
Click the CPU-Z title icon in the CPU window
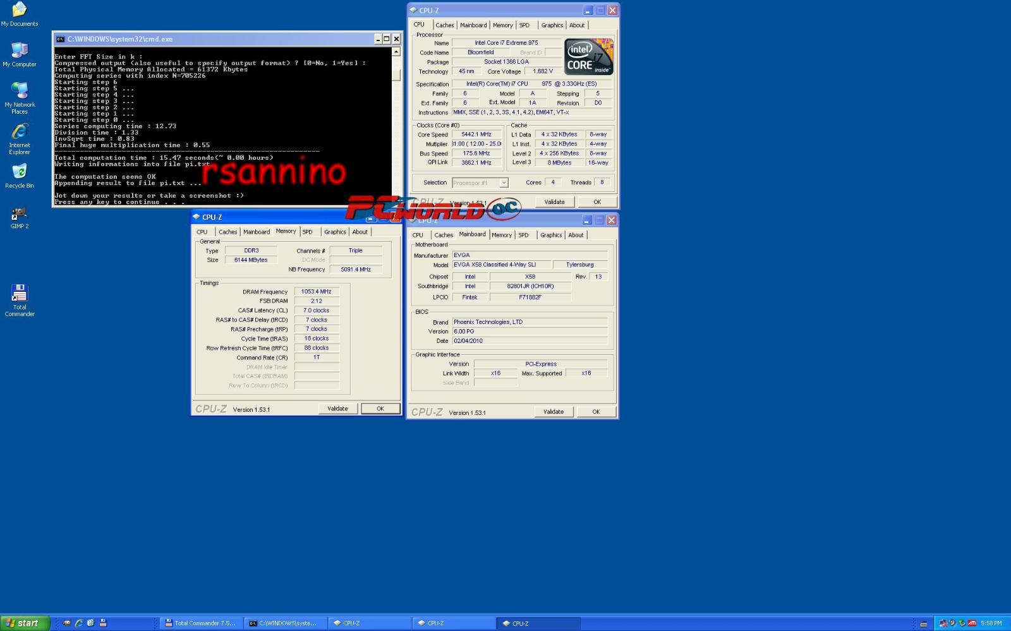tap(413, 10)
